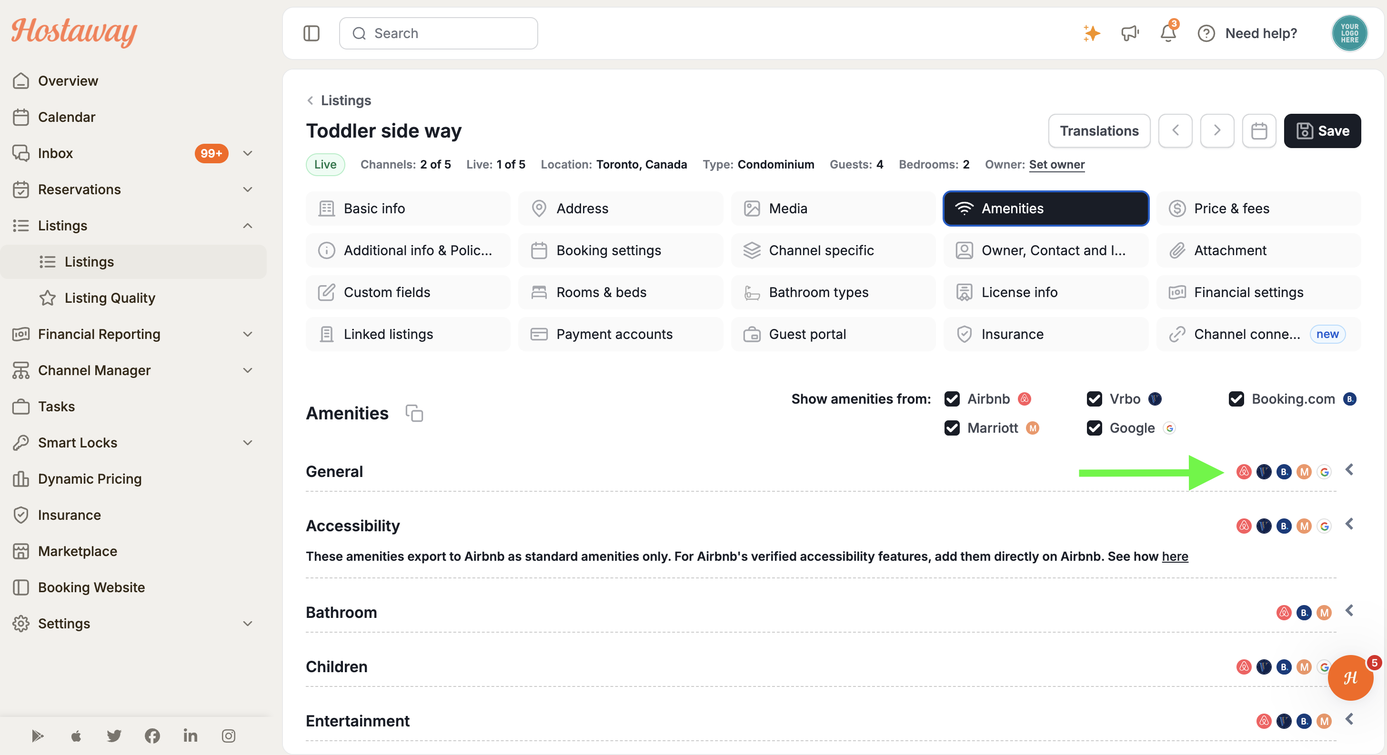Screen dimensions: 1387x755
Task: Open the orange Hostaway chat bubble
Action: tap(1350, 677)
